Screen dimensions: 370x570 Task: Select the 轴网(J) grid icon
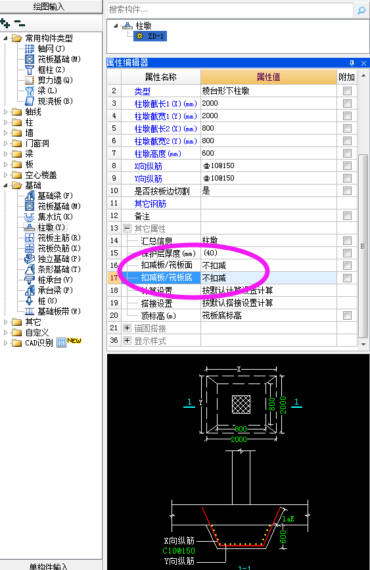coord(30,49)
